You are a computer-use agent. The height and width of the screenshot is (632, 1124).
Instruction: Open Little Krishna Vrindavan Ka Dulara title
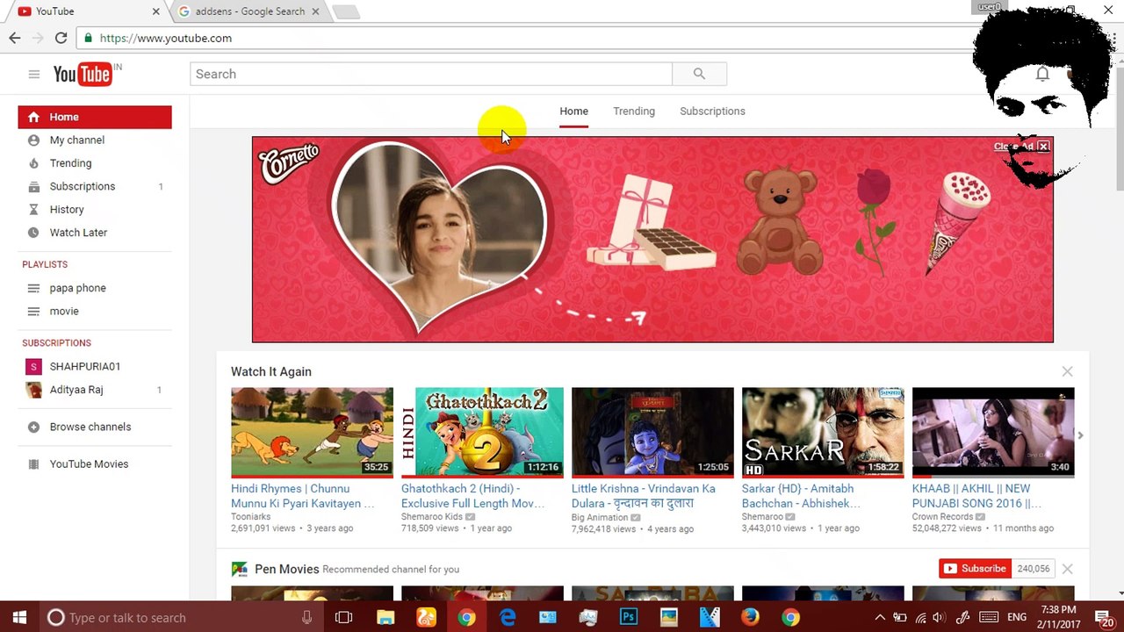click(x=644, y=496)
